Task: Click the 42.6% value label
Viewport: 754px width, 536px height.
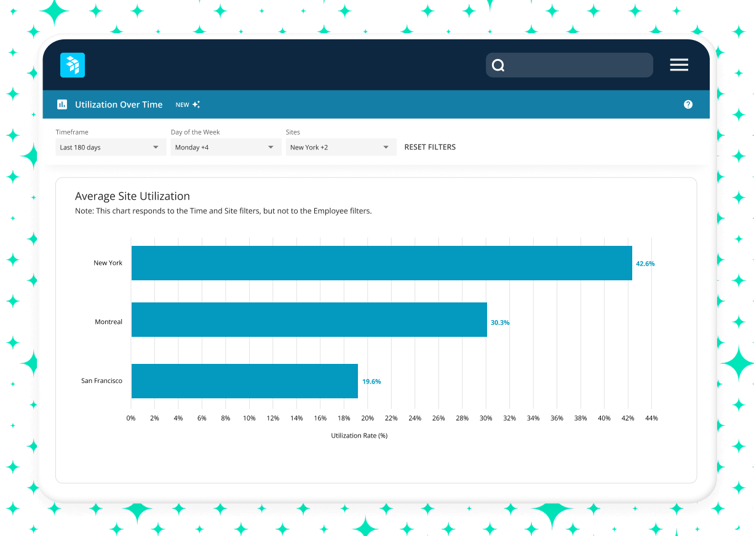Action: pos(645,264)
